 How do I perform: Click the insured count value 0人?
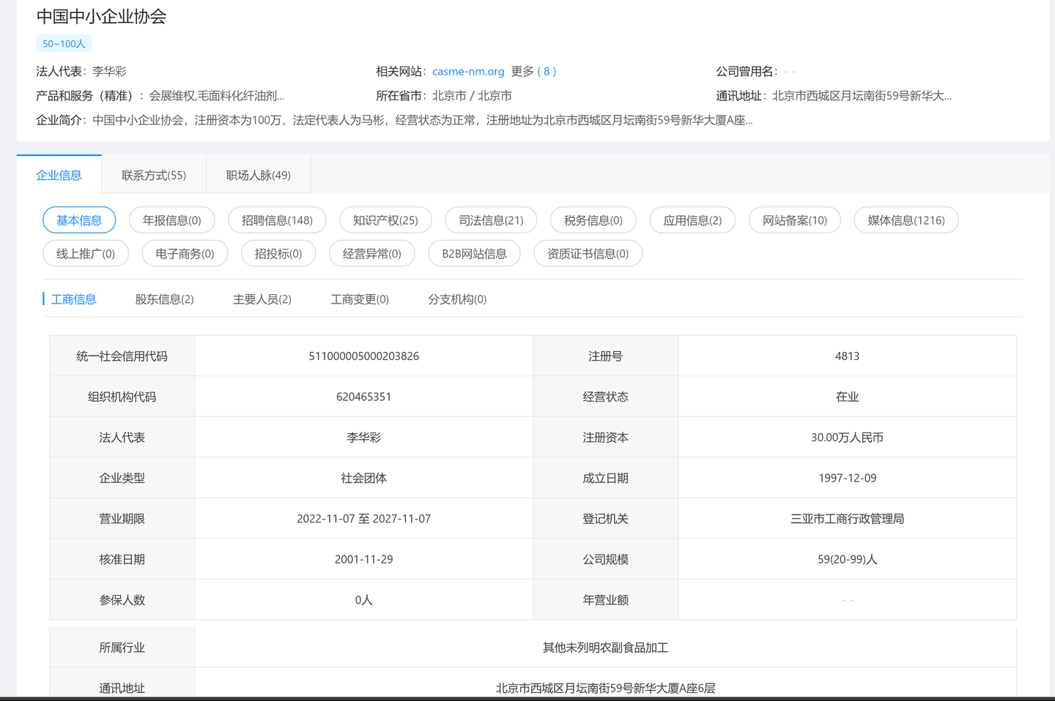pyautogui.click(x=364, y=600)
